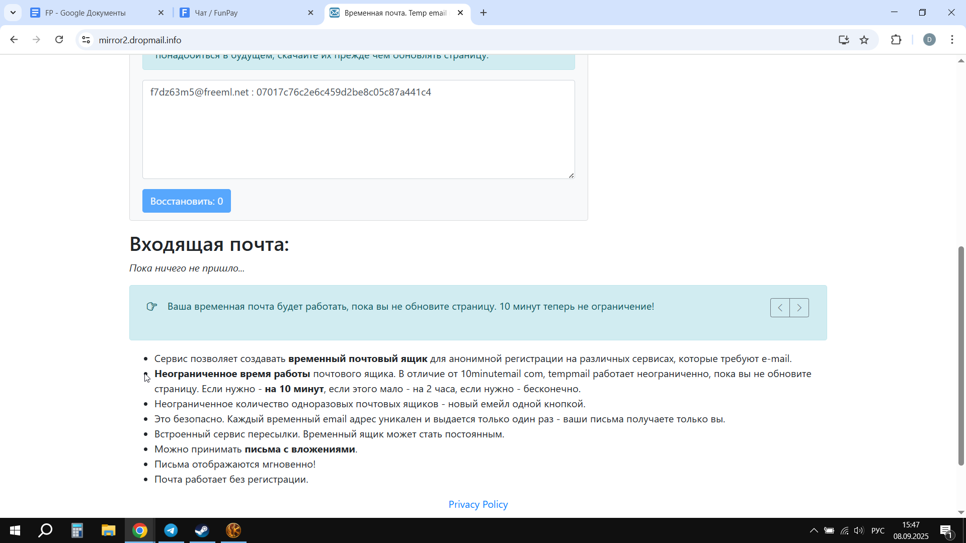
Task: Open Windows taskbar search
Action: pyautogui.click(x=46, y=530)
